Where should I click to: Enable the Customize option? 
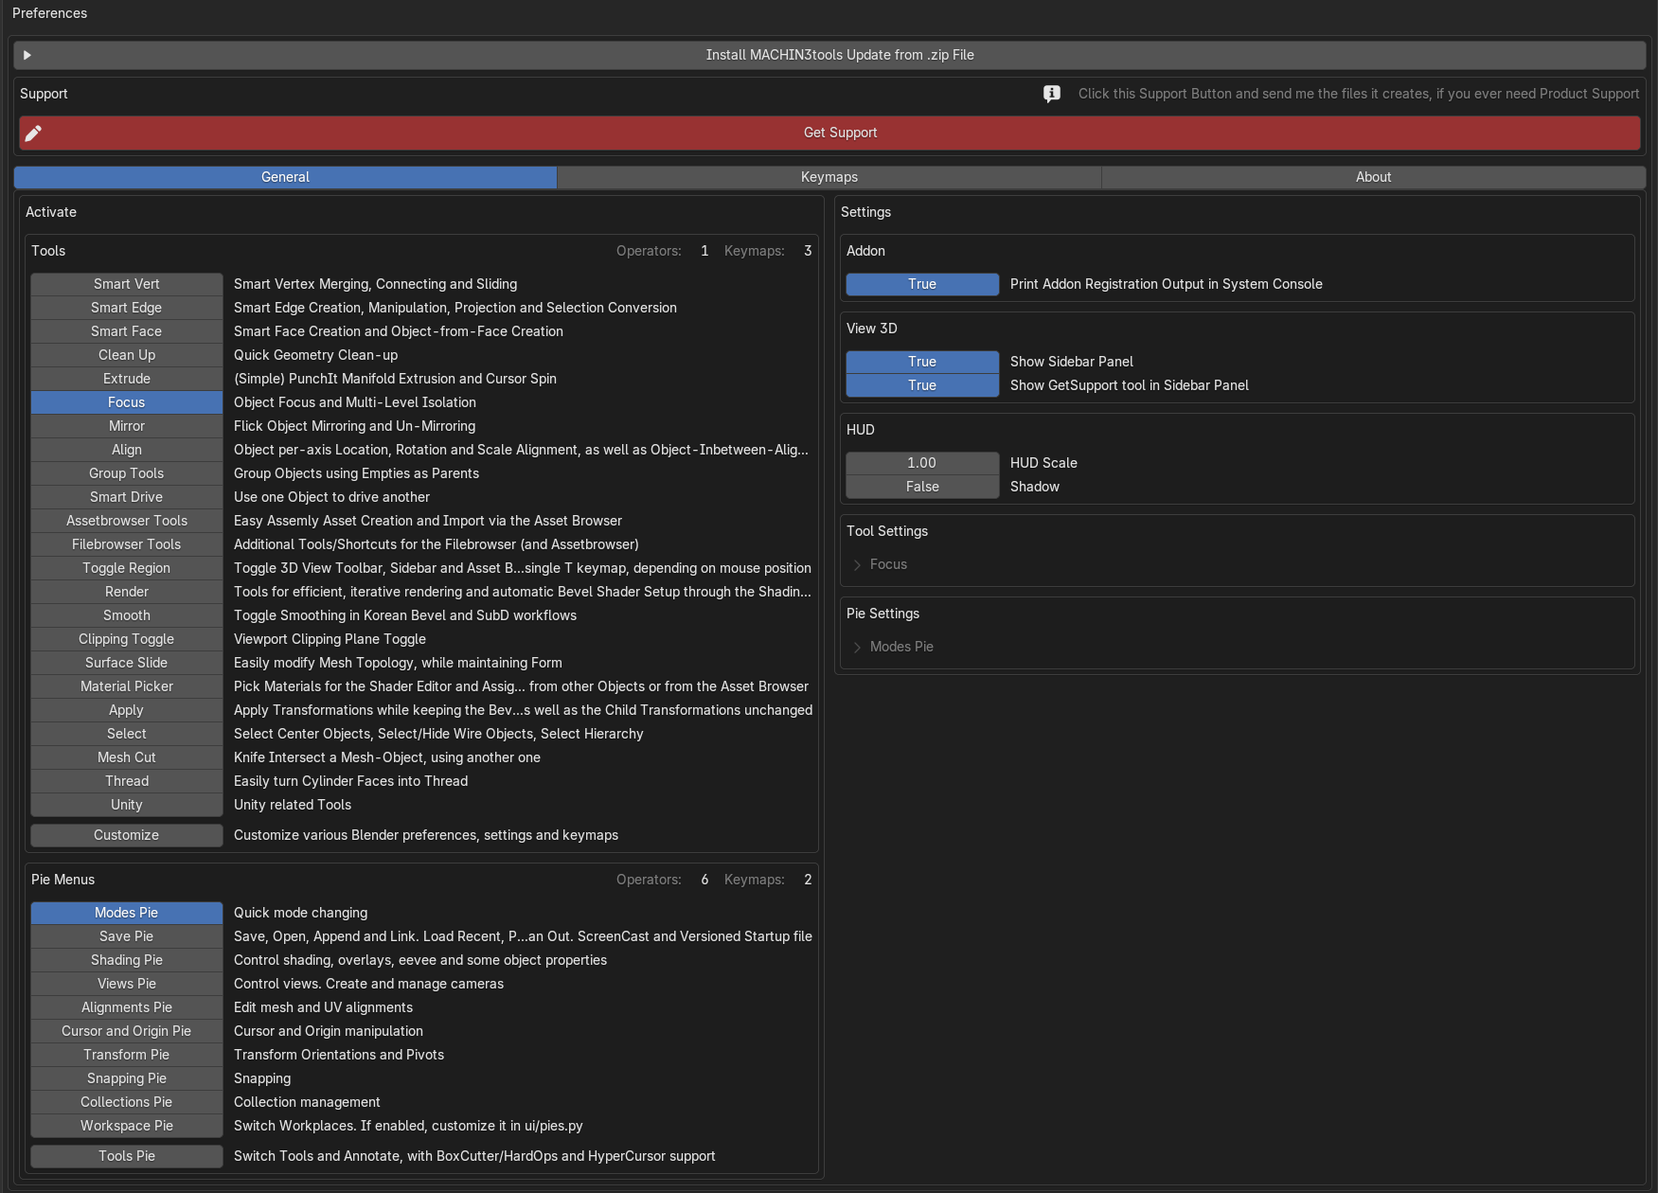point(127,835)
